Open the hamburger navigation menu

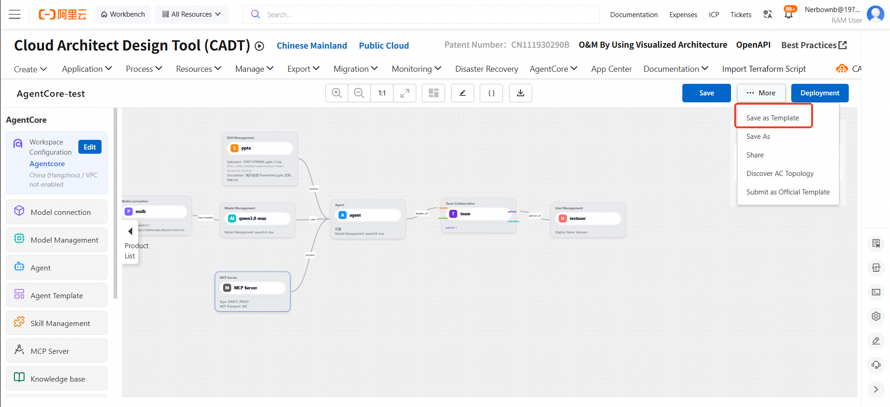(15, 14)
